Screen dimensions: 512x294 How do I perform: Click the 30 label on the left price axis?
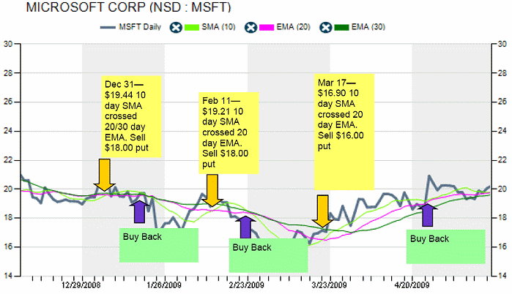tap(8, 44)
